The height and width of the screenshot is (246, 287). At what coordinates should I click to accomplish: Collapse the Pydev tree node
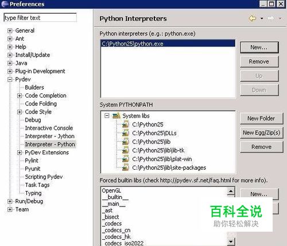point(10,79)
